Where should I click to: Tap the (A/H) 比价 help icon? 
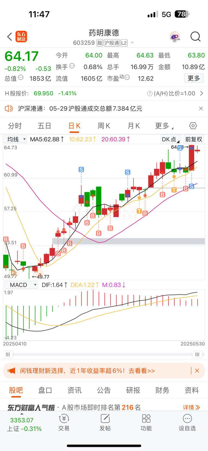tap(149, 93)
